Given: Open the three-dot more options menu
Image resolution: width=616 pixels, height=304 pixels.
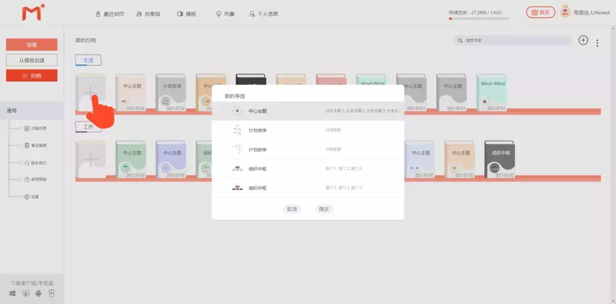Looking at the screenshot, I should point(597,43).
